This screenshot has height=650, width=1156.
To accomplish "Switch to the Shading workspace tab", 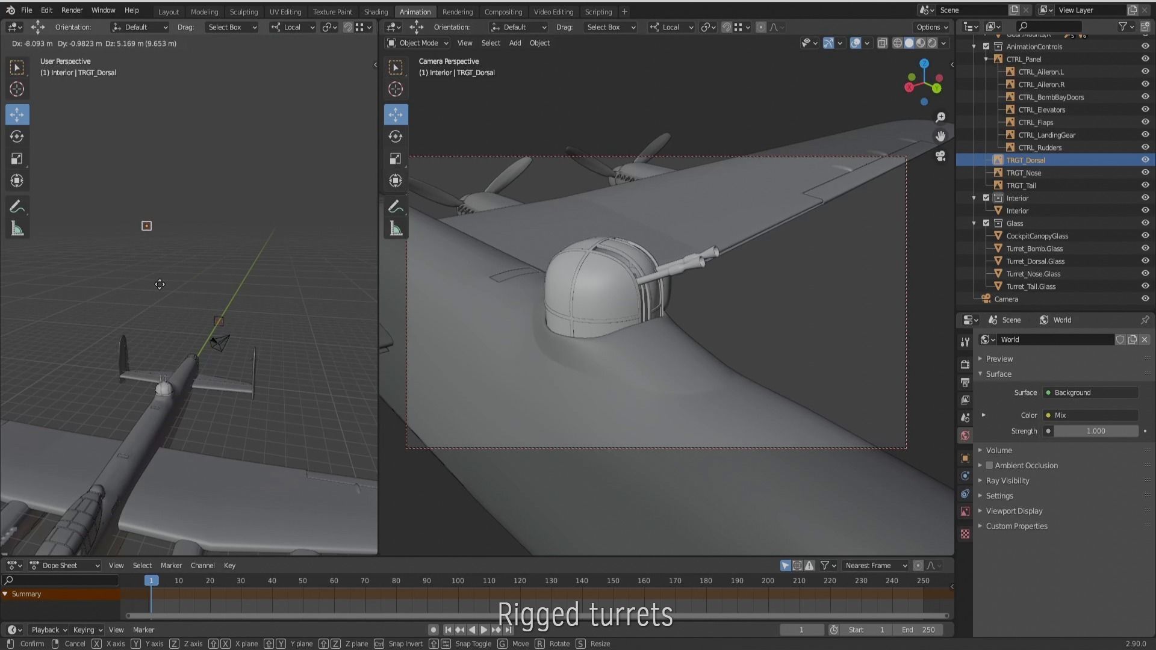I will click(x=376, y=11).
